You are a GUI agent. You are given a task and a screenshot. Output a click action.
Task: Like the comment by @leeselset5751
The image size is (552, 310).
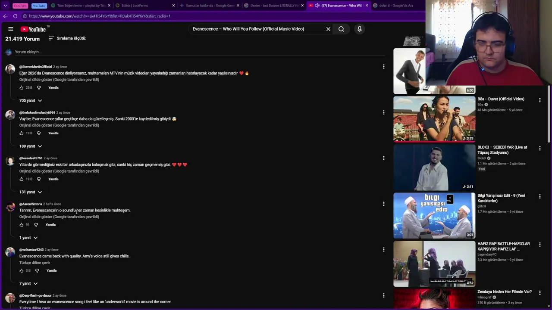click(22, 179)
